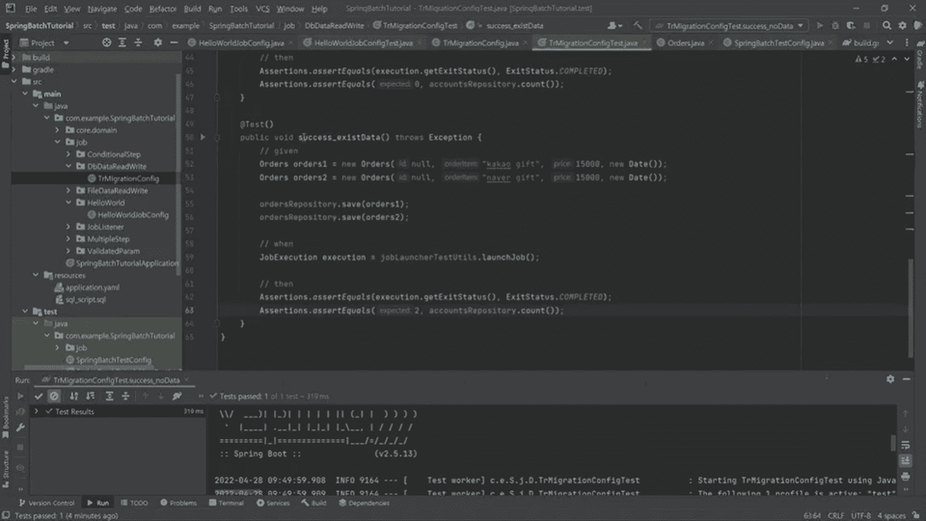Expand all test results
The image size is (926, 521).
[109, 396]
